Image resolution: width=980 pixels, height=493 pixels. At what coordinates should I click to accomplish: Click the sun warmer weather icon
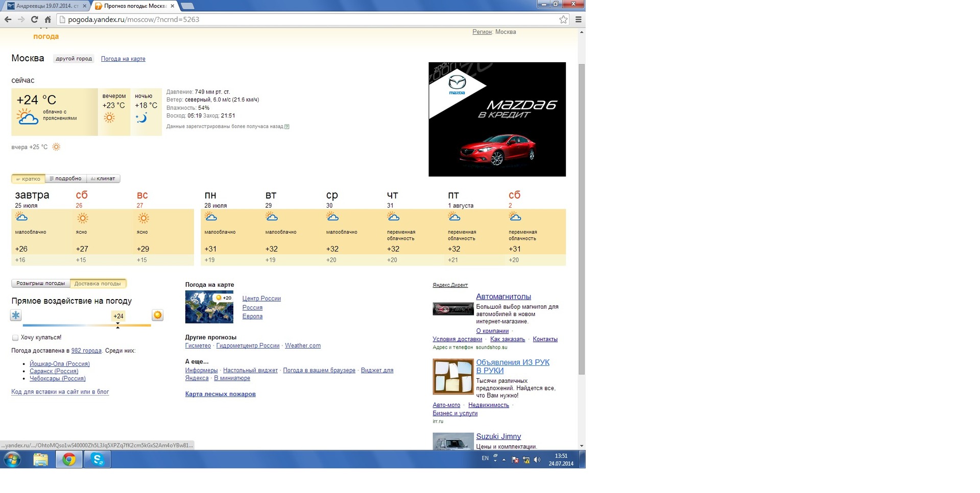158,315
